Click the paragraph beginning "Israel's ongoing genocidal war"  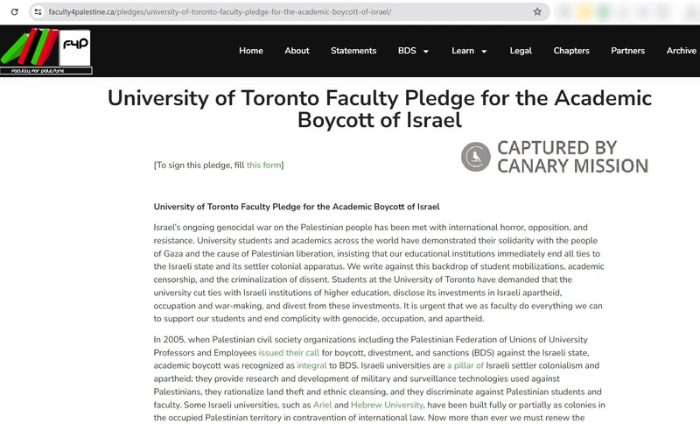(x=379, y=273)
